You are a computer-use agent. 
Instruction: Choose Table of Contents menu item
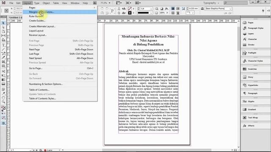[x=60, y=90]
